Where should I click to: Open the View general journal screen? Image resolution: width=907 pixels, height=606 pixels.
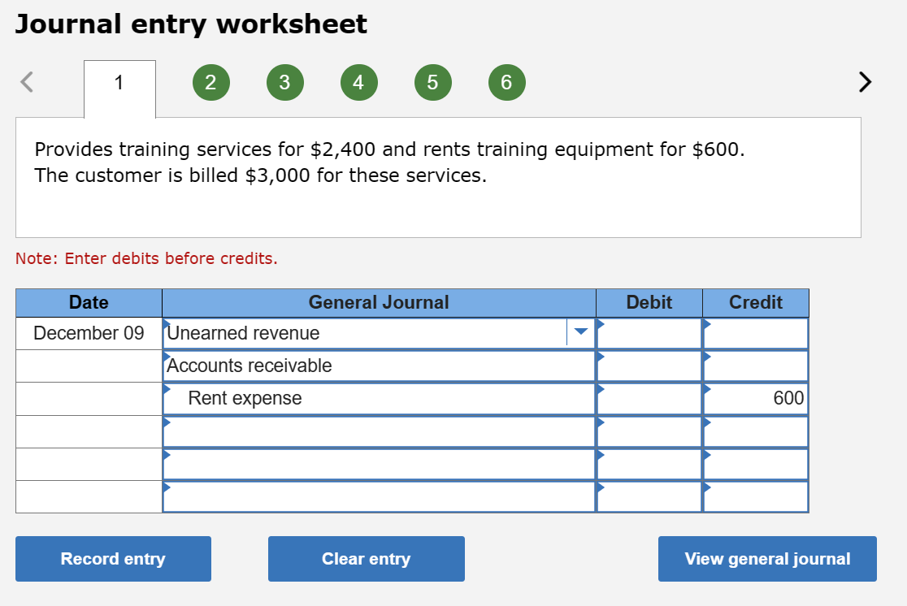pos(767,558)
